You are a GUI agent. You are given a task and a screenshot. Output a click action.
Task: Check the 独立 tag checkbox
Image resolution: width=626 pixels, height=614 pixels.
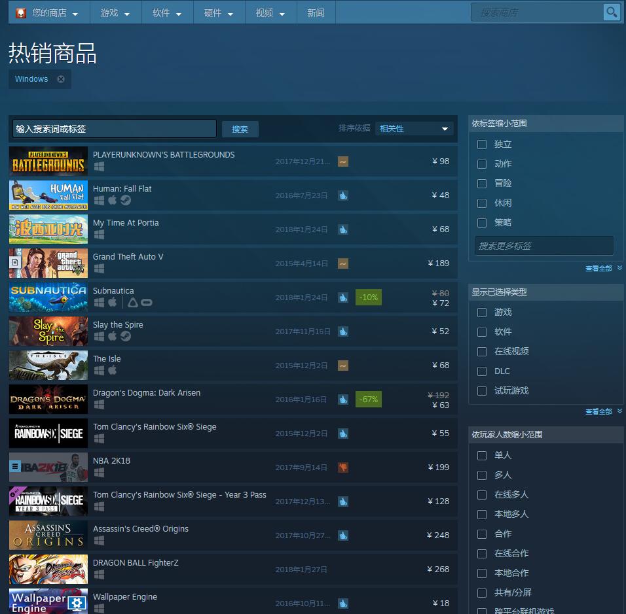(x=482, y=145)
